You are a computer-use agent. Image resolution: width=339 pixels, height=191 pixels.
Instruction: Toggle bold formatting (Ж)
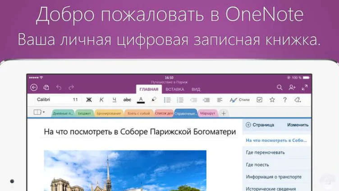tap(89, 100)
